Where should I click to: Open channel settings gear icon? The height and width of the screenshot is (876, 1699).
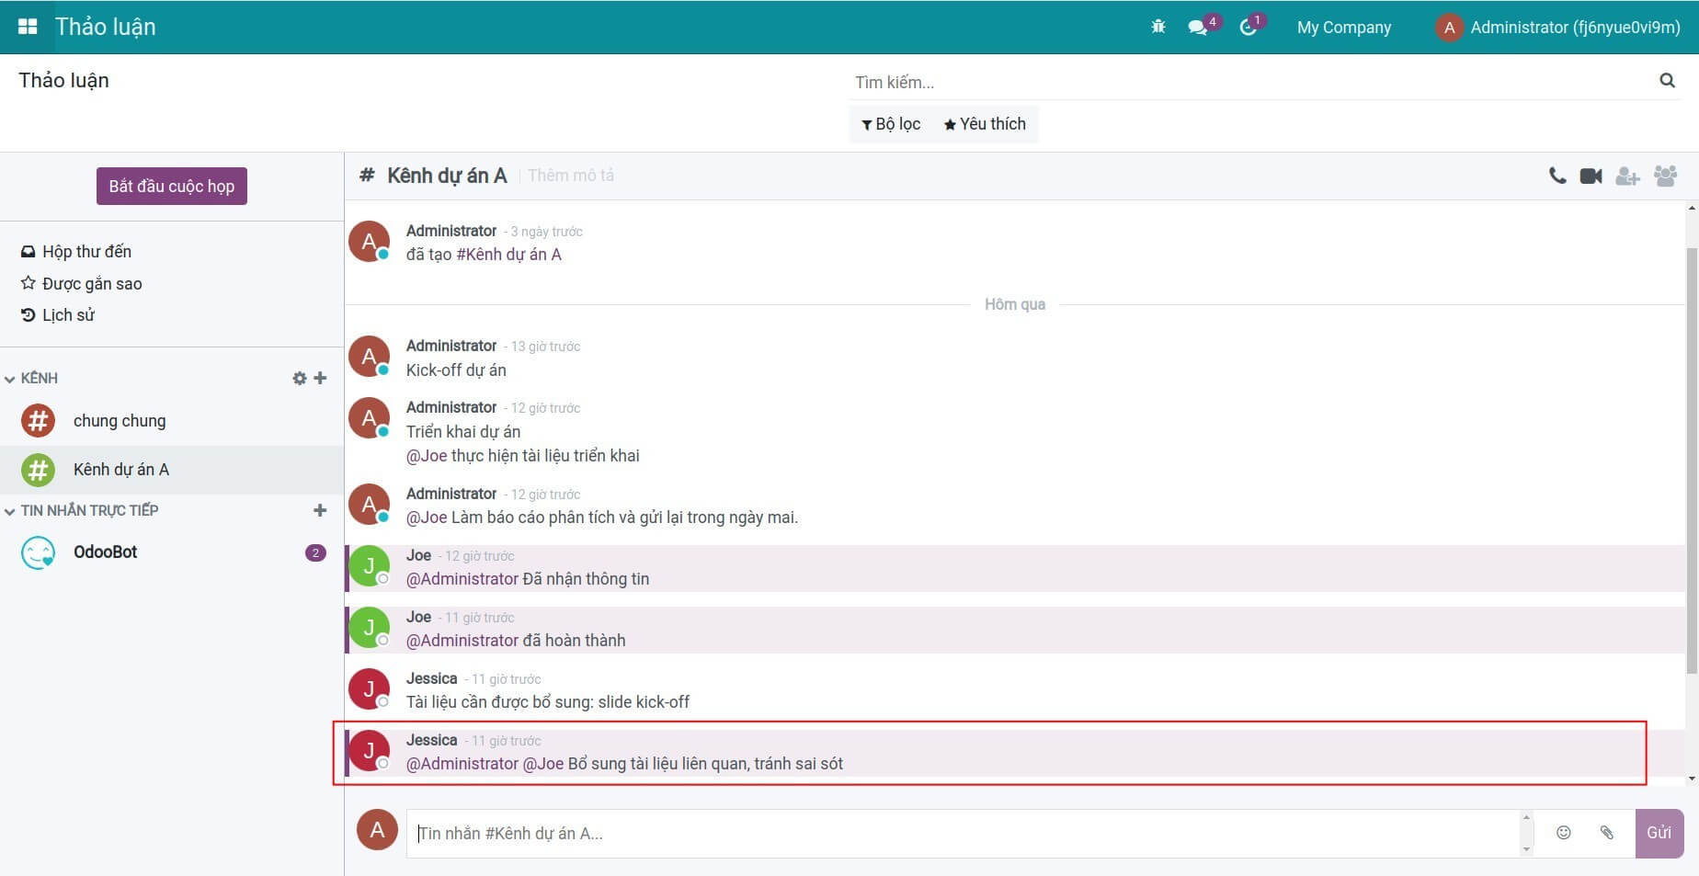pos(299,378)
